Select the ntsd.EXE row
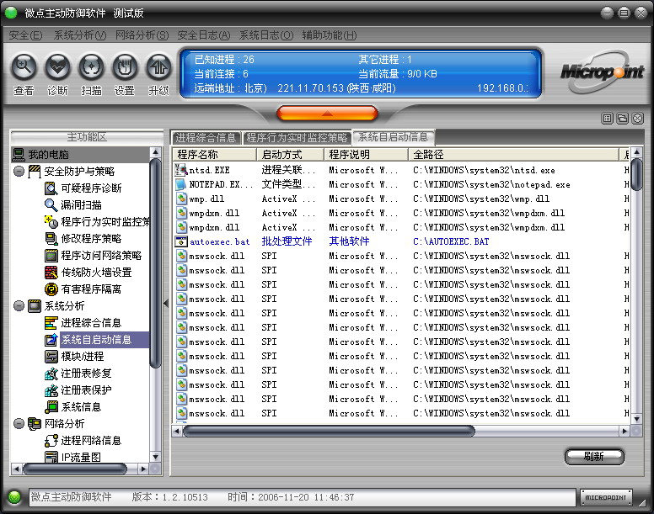Viewport: 654px width, 514px height. click(400, 170)
